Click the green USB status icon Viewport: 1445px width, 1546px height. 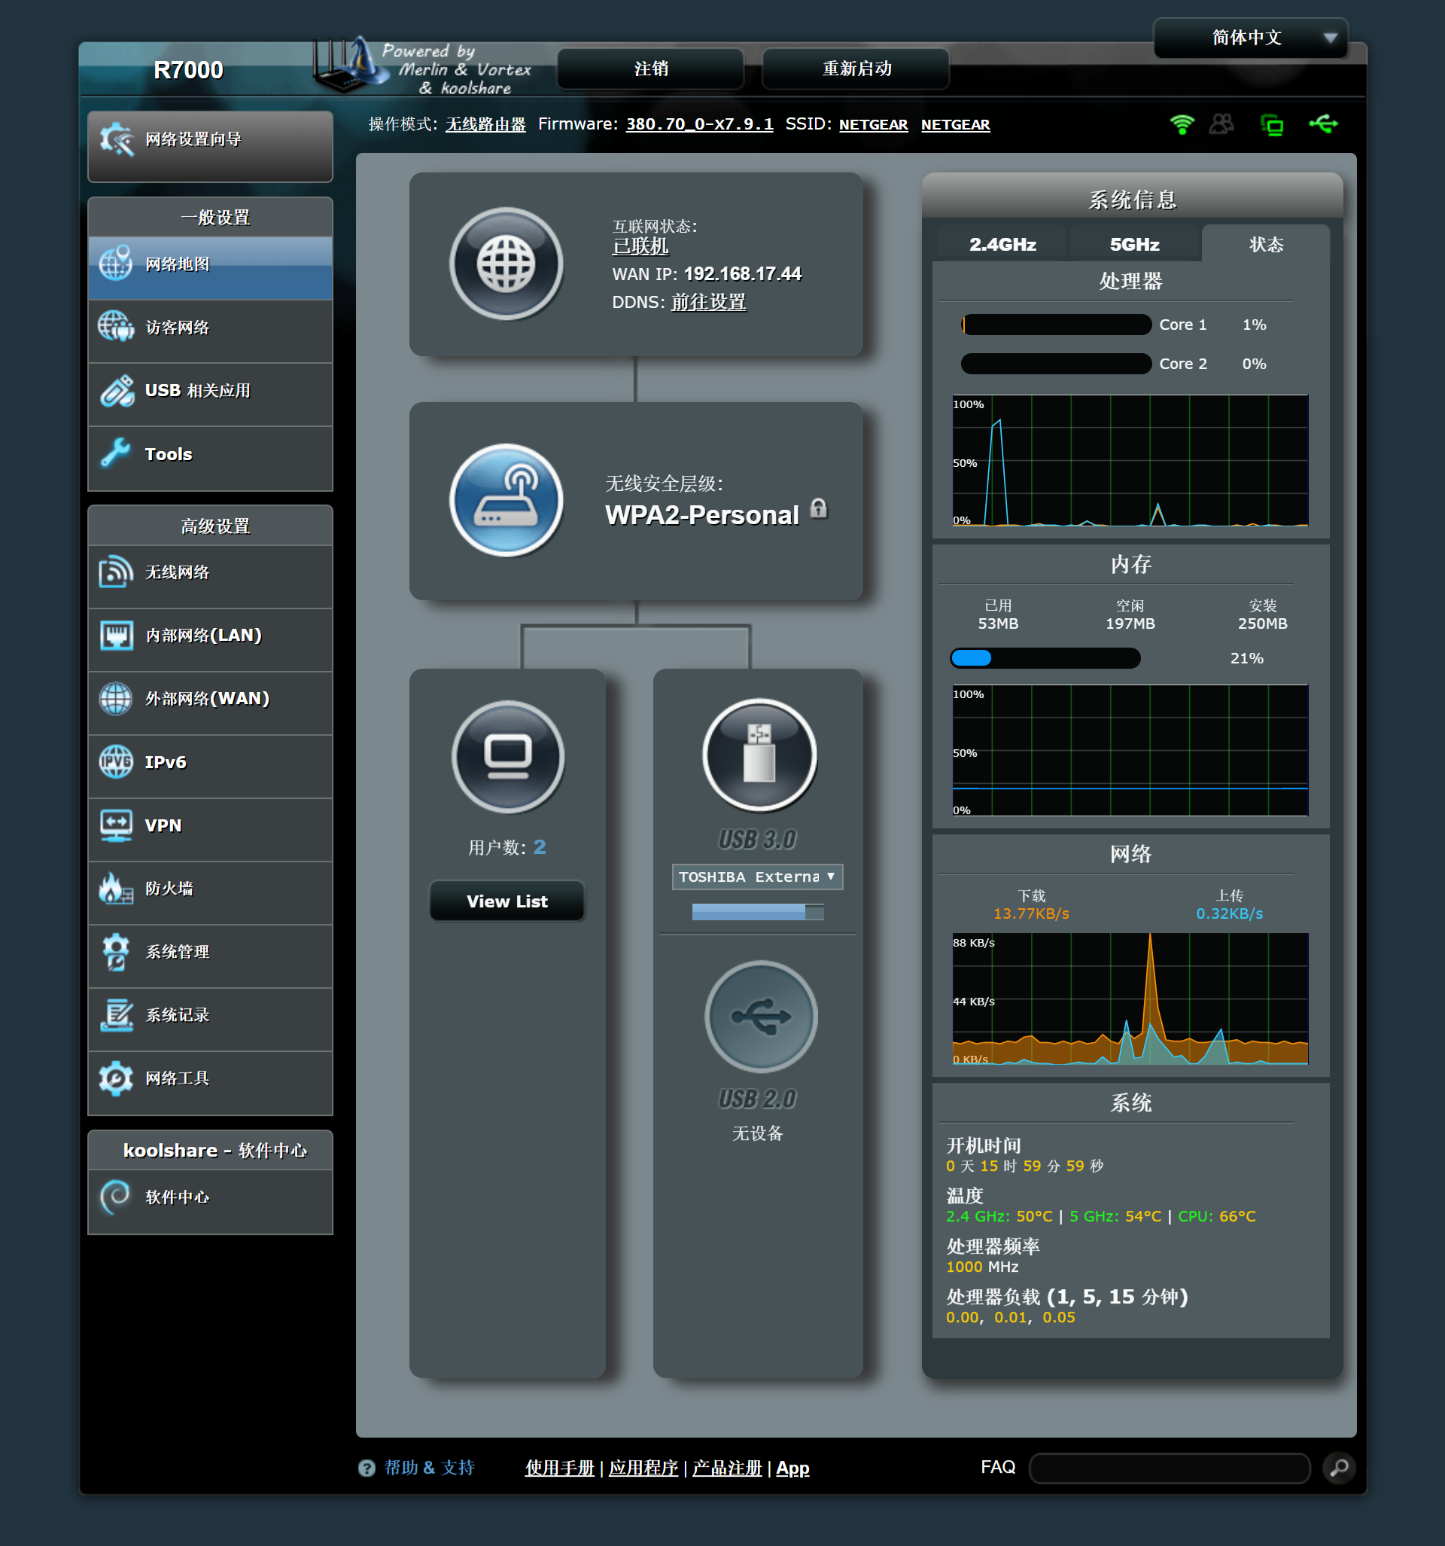(1323, 124)
